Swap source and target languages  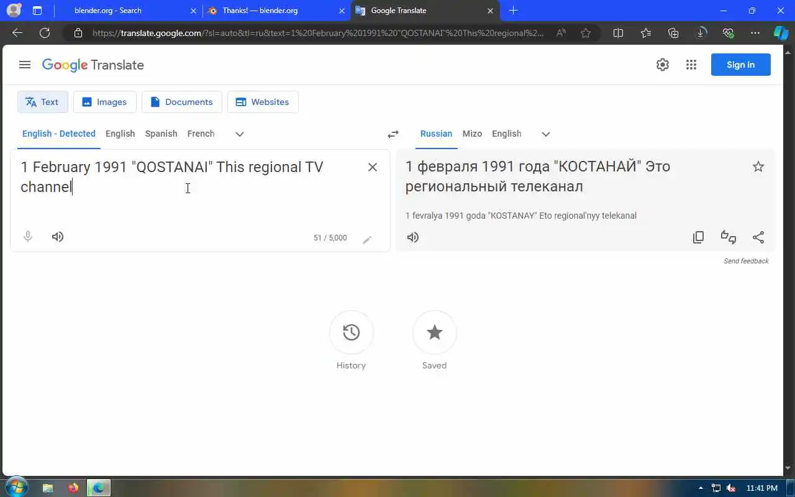pyautogui.click(x=393, y=134)
